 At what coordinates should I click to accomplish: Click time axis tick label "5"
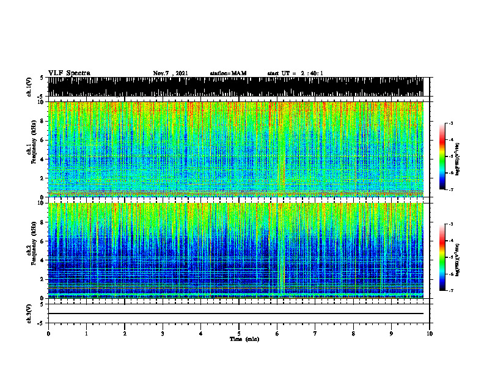click(239, 334)
